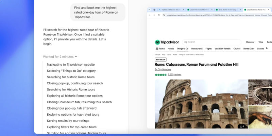Go back using the browser back arrow
The height and width of the screenshot is (136, 272).
[x=150, y=15]
